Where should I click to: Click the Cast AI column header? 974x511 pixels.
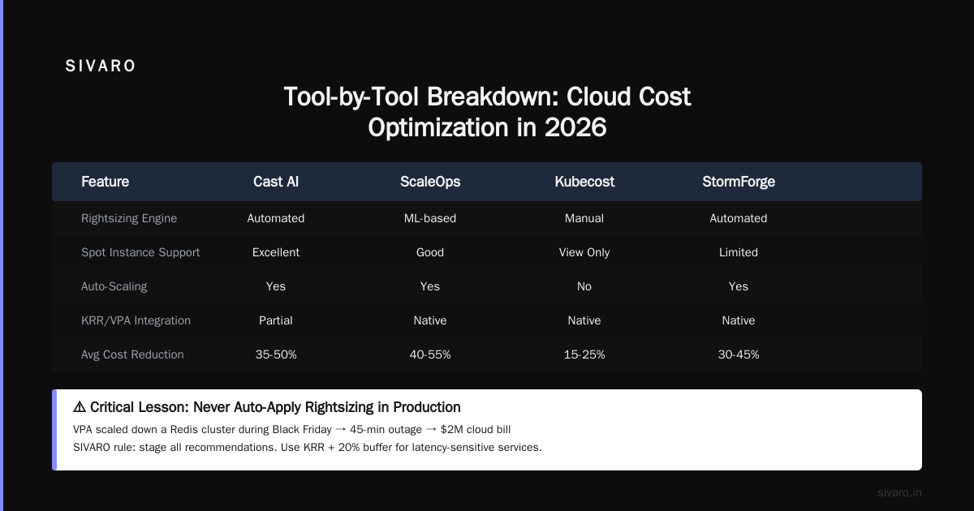276,182
